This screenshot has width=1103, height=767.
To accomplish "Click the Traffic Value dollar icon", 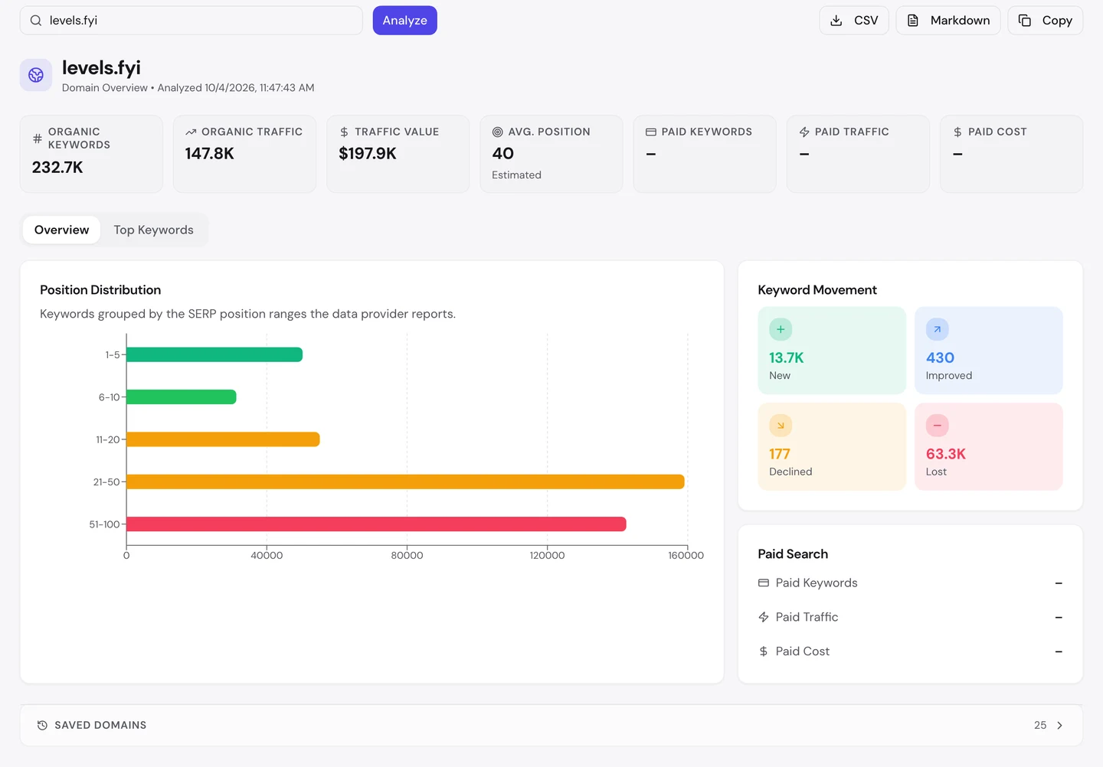I will pyautogui.click(x=344, y=132).
